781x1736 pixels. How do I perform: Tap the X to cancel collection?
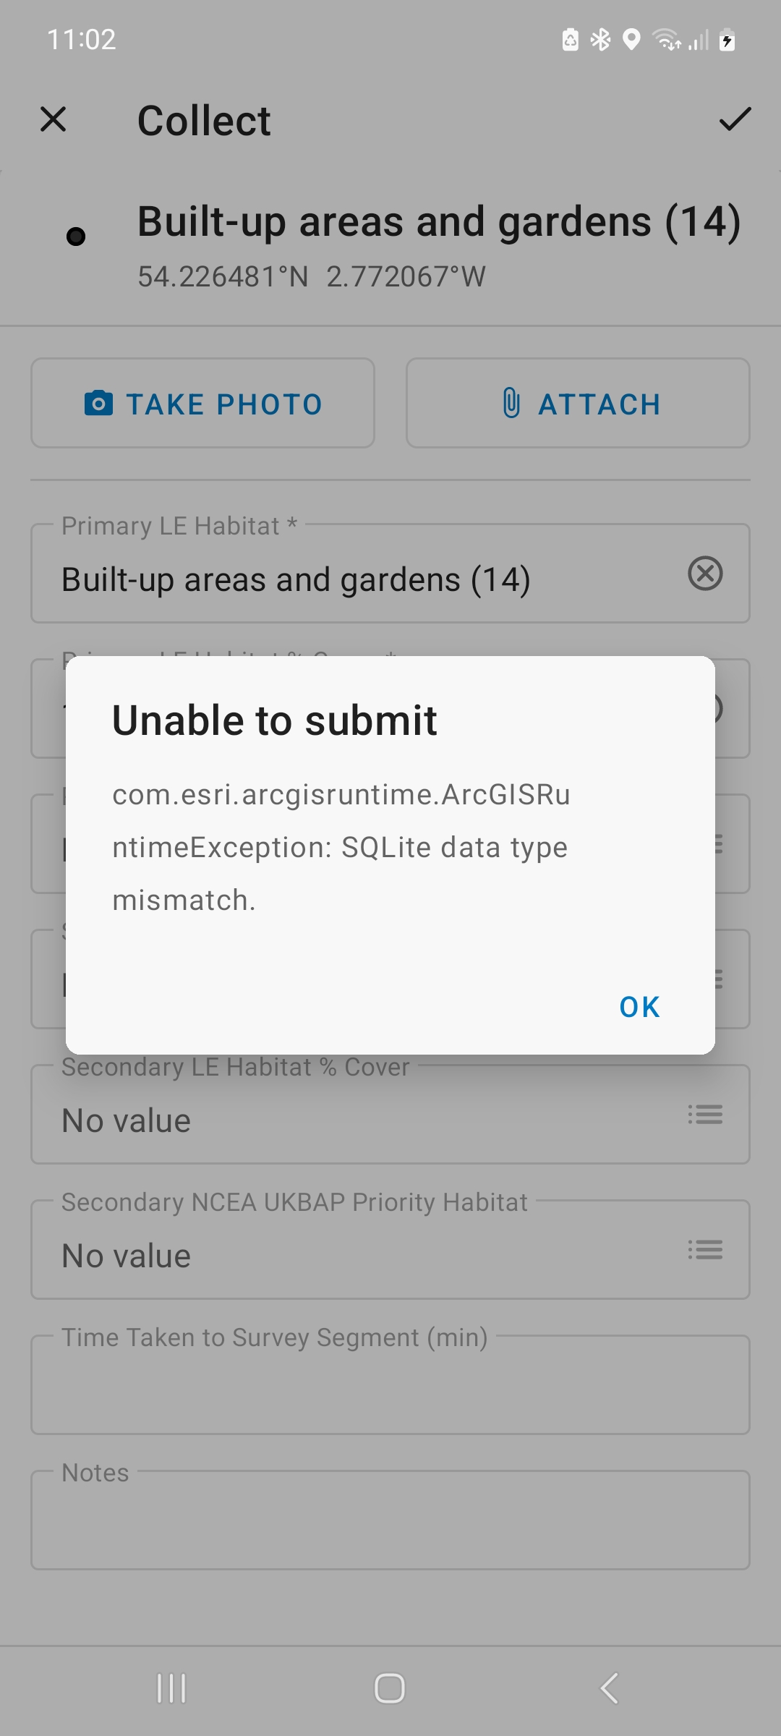tap(53, 119)
